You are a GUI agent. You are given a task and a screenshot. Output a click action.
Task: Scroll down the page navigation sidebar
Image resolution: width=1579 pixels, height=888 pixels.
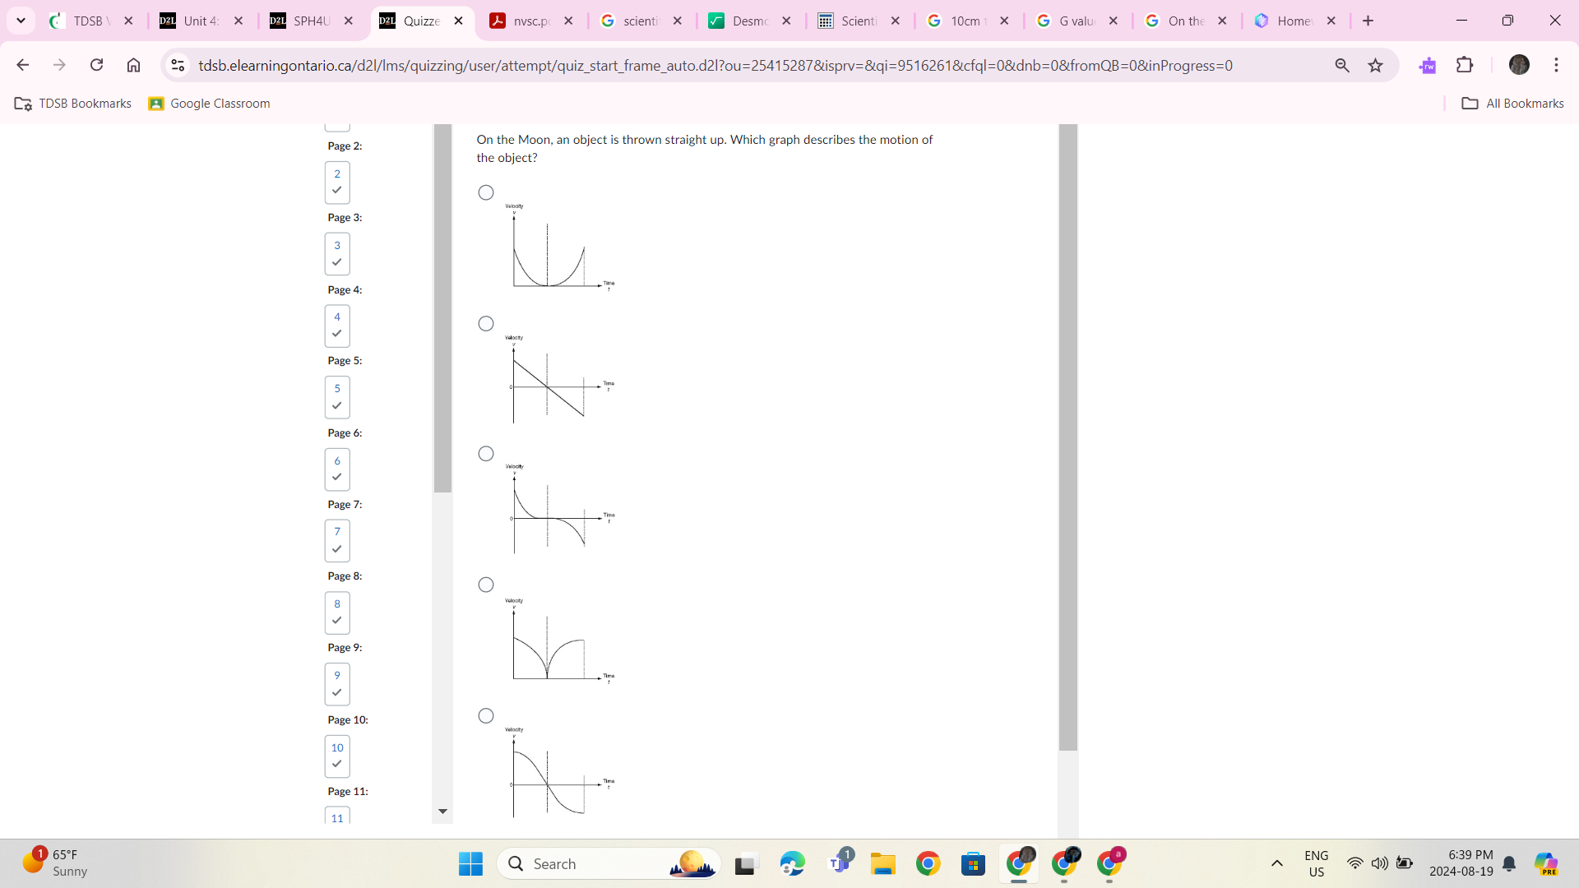pyautogui.click(x=442, y=811)
